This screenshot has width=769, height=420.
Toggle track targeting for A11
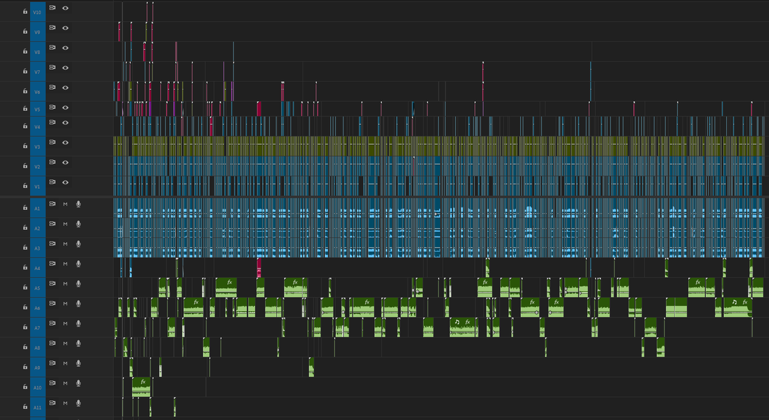pos(37,407)
